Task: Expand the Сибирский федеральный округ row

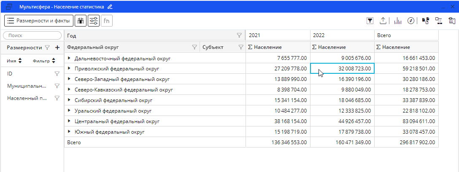Action: [70, 100]
